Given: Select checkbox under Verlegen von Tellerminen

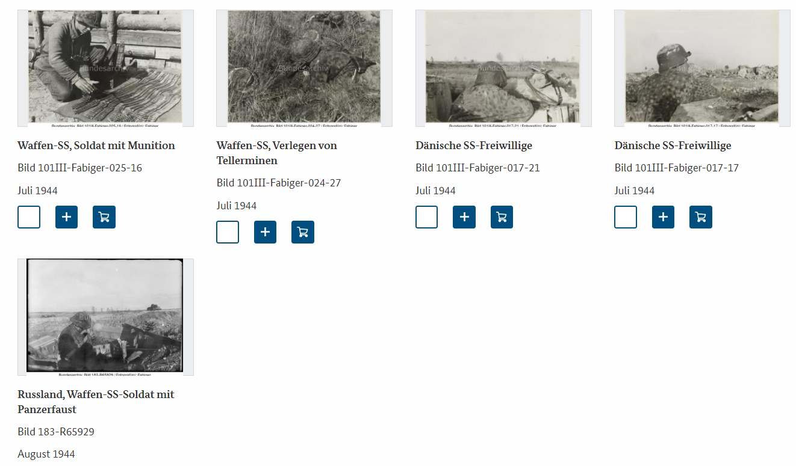Looking at the screenshot, I should point(228,232).
